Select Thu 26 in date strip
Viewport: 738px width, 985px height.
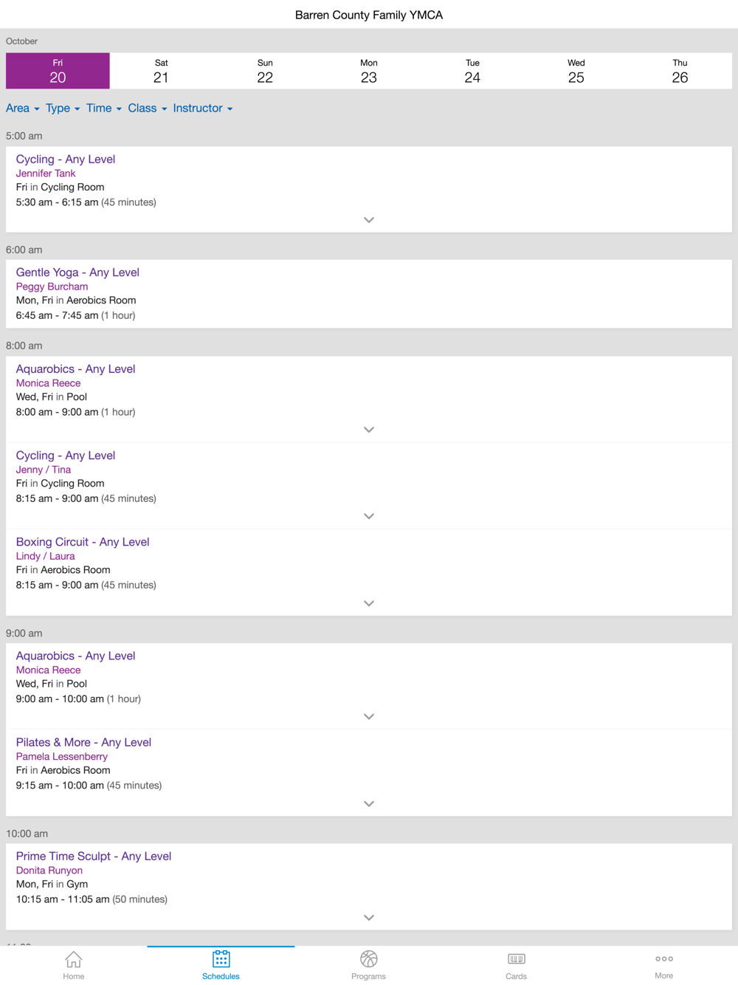coord(680,71)
